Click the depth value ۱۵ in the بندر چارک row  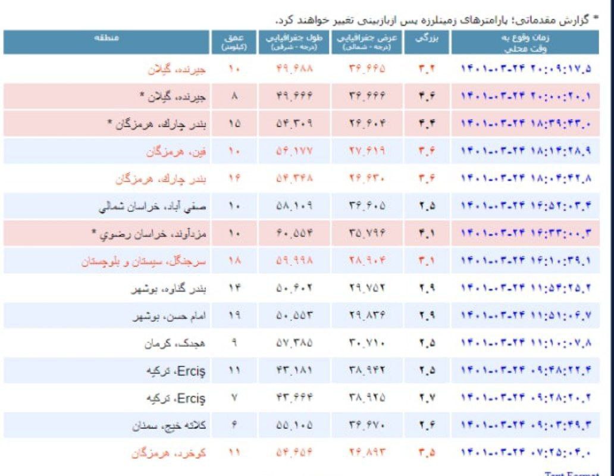coord(234,124)
